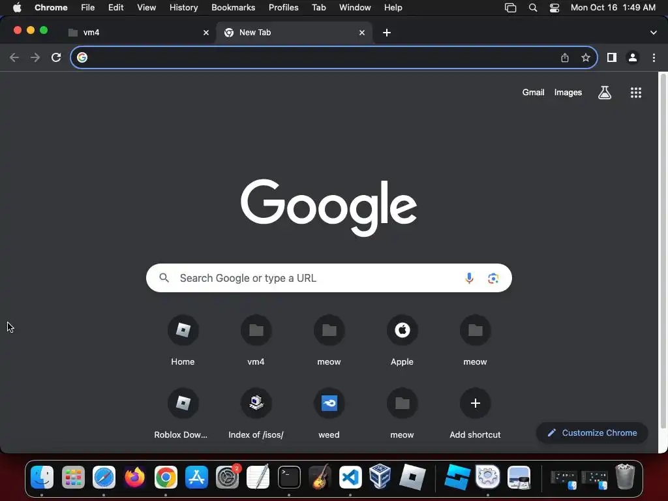Open the Edit menu
The width and height of the screenshot is (668, 501).
pos(116,8)
